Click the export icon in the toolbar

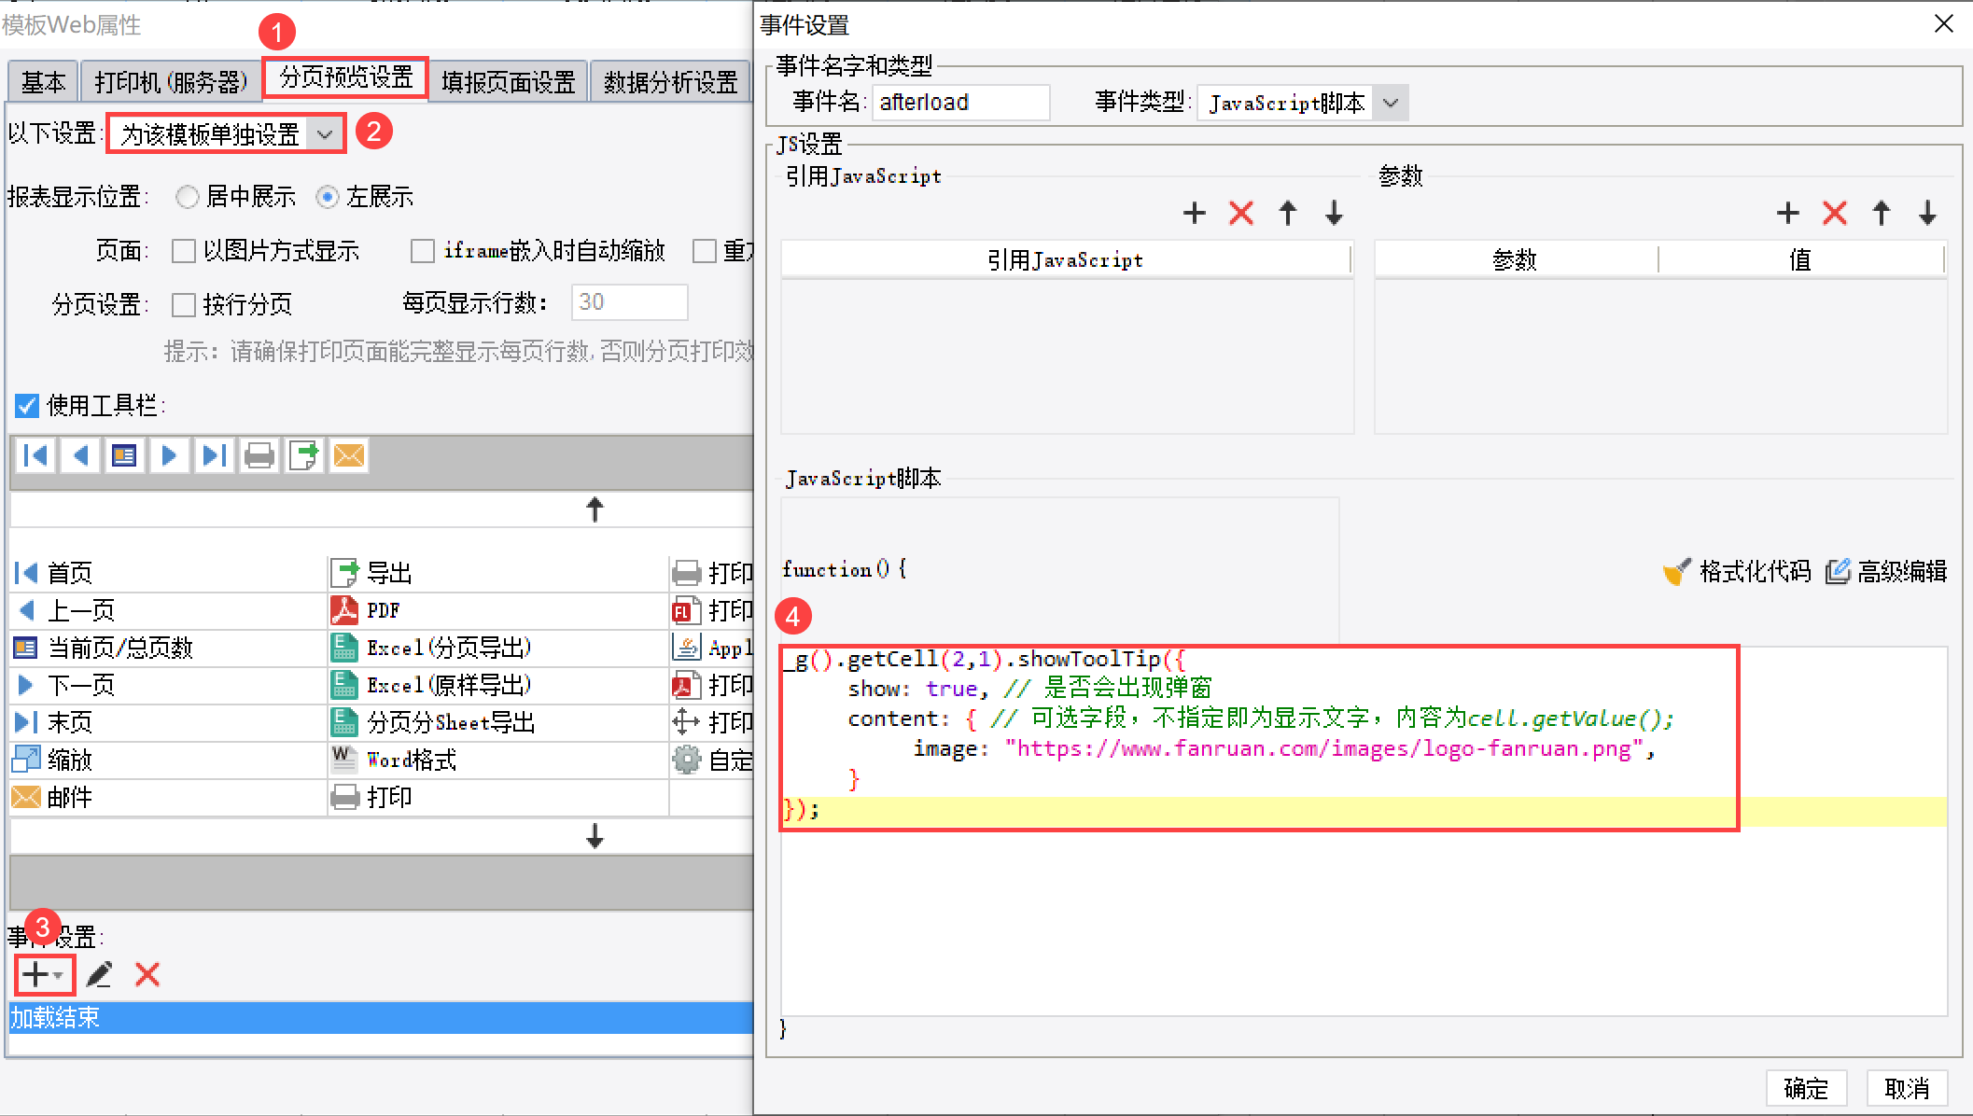304,455
